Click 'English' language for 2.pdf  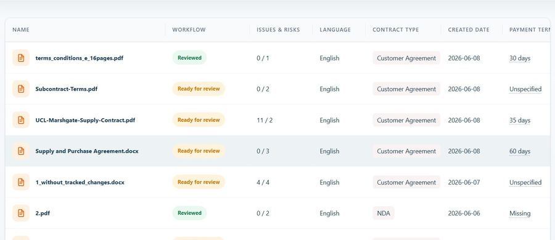click(329, 213)
